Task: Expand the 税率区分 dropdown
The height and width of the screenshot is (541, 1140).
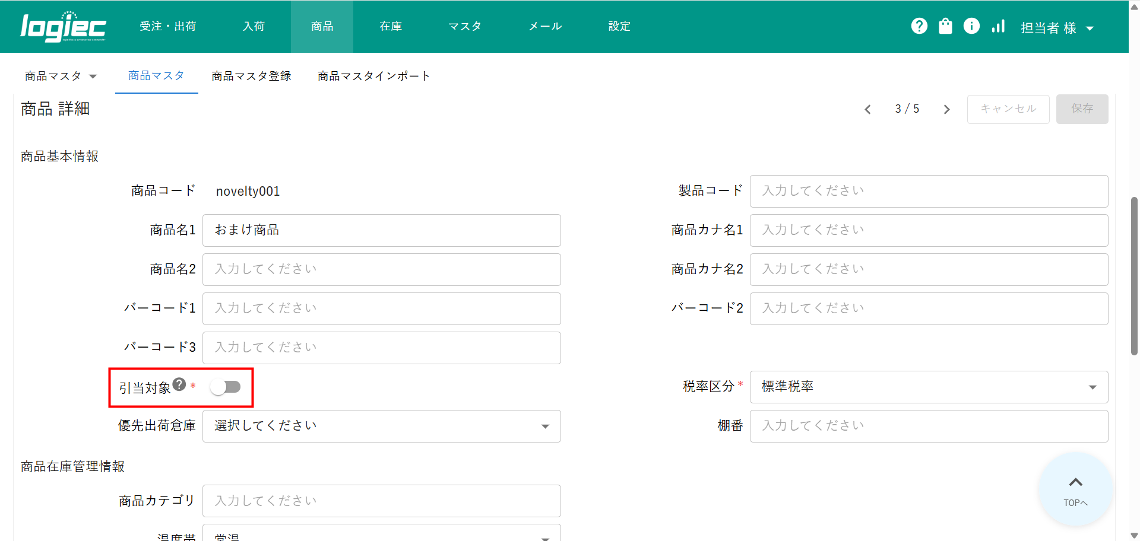Action: click(929, 387)
